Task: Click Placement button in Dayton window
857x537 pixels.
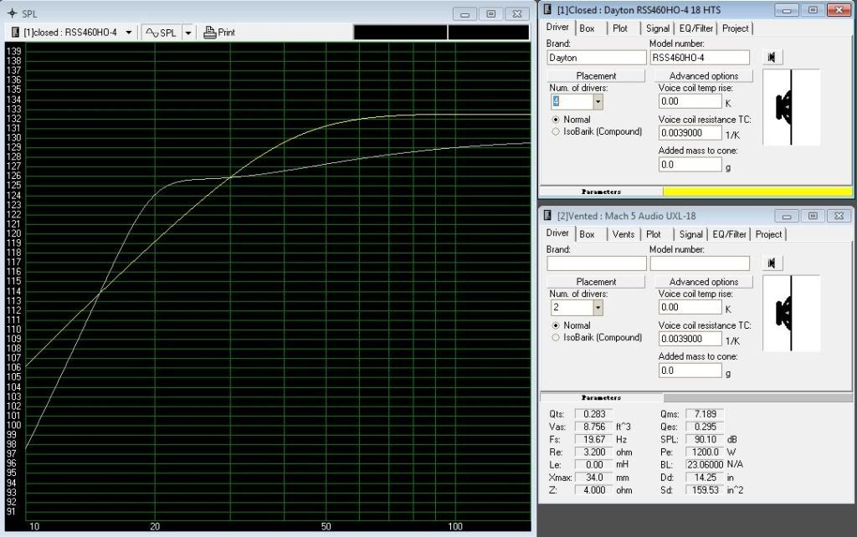Action: click(596, 76)
